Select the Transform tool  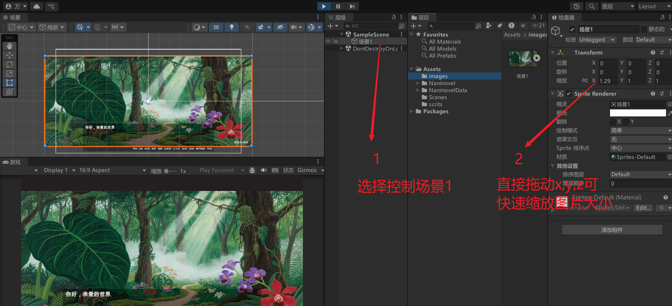[10, 92]
